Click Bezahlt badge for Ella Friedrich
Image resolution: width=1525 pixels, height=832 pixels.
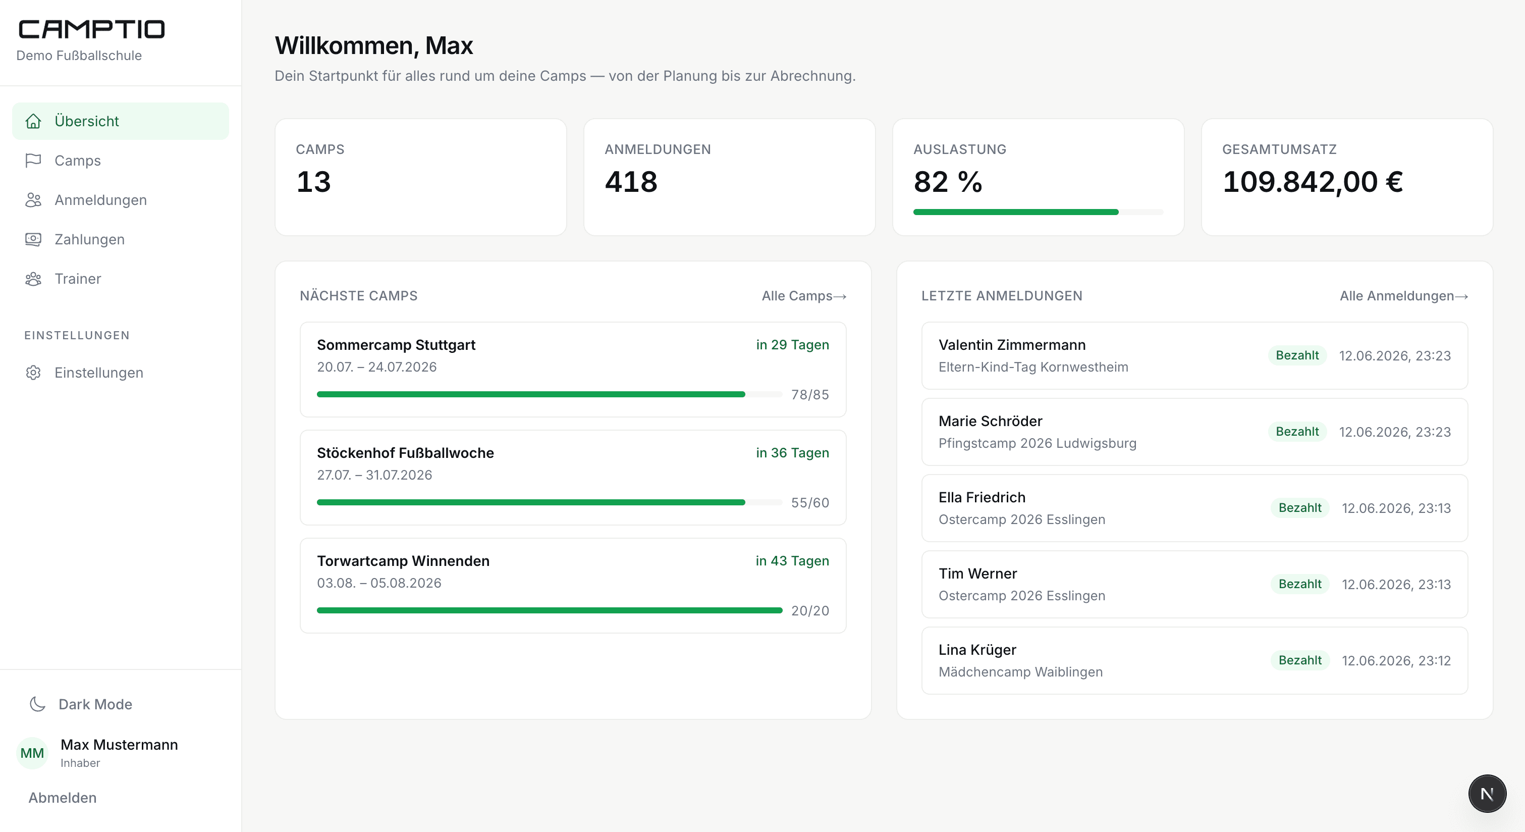[1299, 508]
